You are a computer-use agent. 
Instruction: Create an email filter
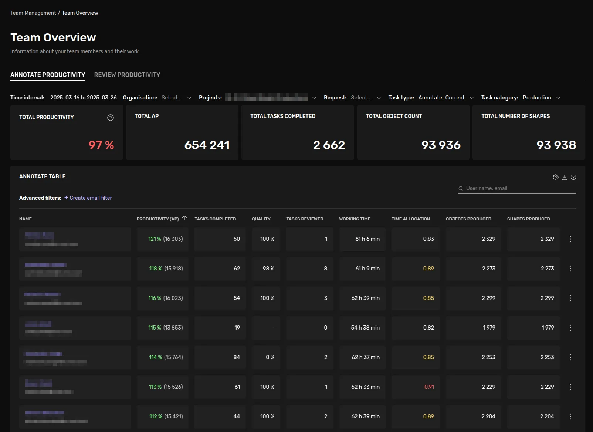pos(88,198)
